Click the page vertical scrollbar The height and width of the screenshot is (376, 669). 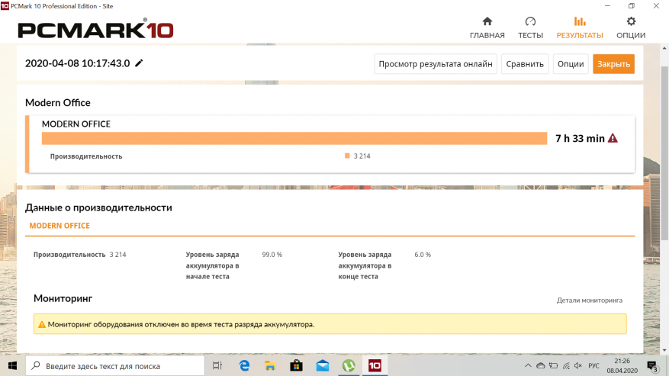(664, 153)
